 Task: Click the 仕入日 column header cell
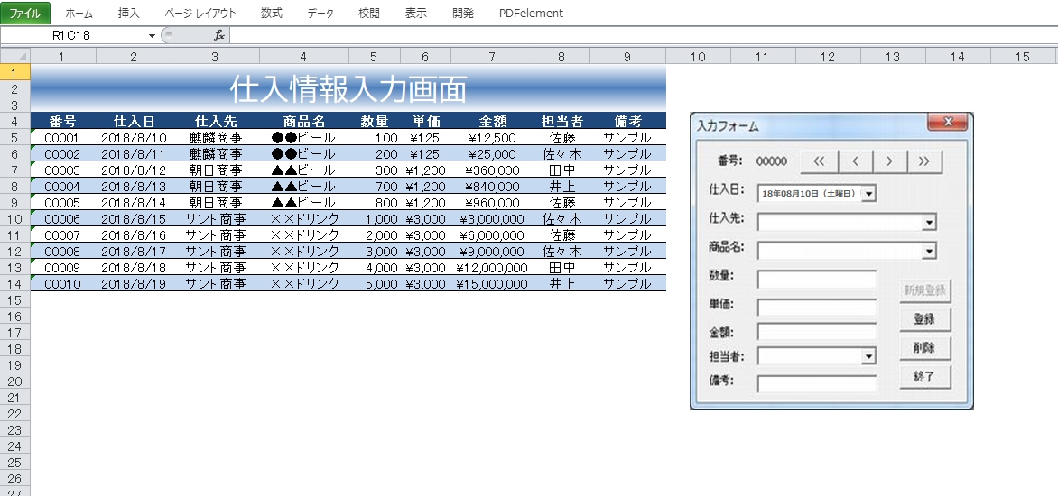pos(134,122)
